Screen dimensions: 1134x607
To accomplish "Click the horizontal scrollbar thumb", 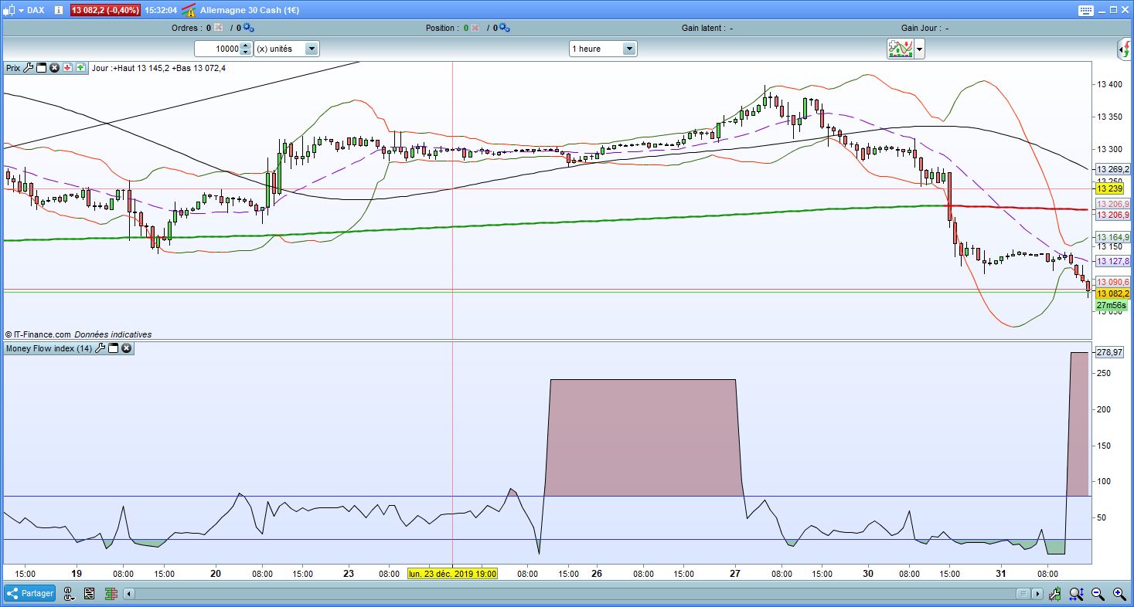I will [1023, 594].
